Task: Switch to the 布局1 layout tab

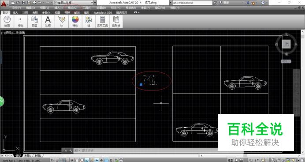Action: [x=27, y=155]
